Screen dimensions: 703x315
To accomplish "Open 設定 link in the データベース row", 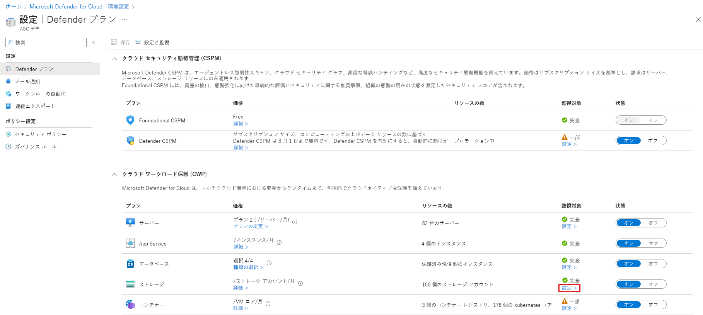I will 569,267.
